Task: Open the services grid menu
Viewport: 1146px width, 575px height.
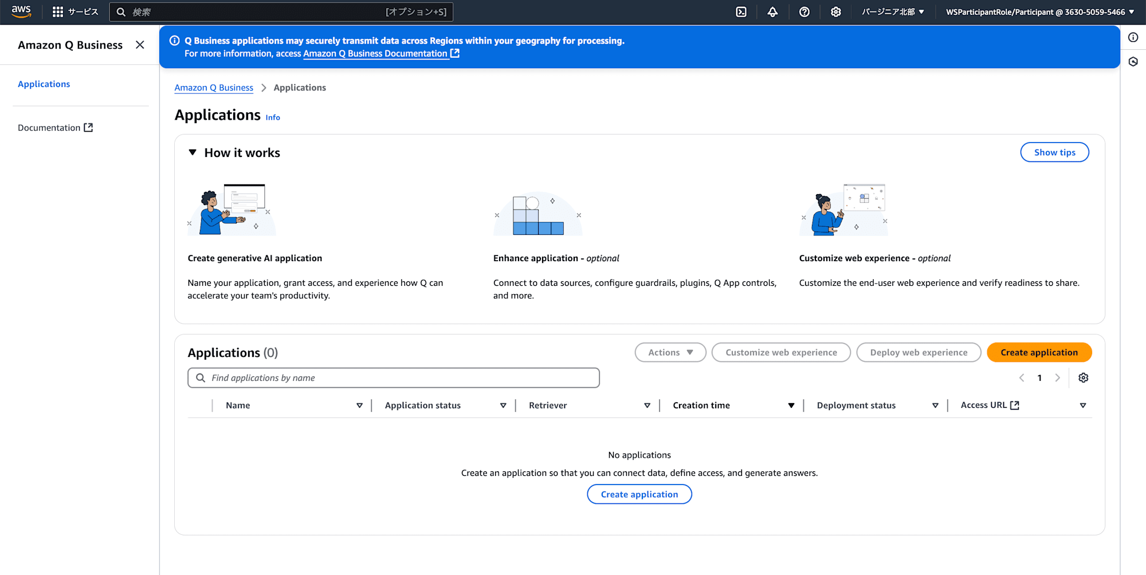Action: [x=58, y=11]
